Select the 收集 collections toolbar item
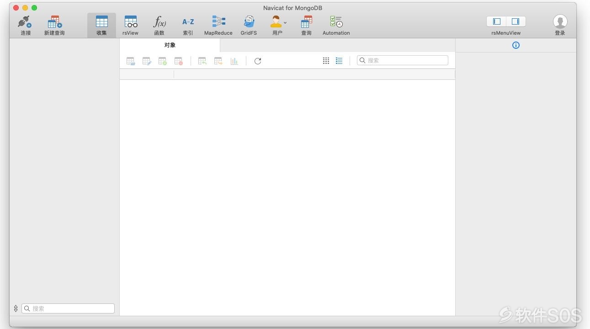Viewport: 590px width, 329px height. click(101, 25)
